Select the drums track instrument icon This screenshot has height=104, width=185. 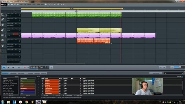tap(3, 14)
